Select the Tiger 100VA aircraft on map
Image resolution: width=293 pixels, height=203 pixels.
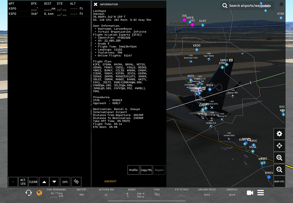(x=209, y=59)
